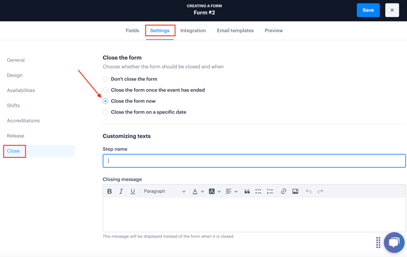407x257 pixels.
Task: Select Don't close the form option
Action: click(x=105, y=79)
